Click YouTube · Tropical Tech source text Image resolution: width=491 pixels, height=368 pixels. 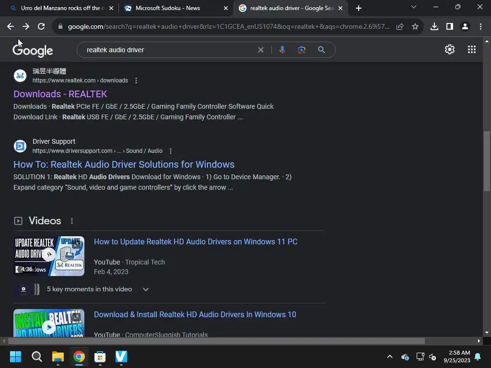[x=129, y=262]
